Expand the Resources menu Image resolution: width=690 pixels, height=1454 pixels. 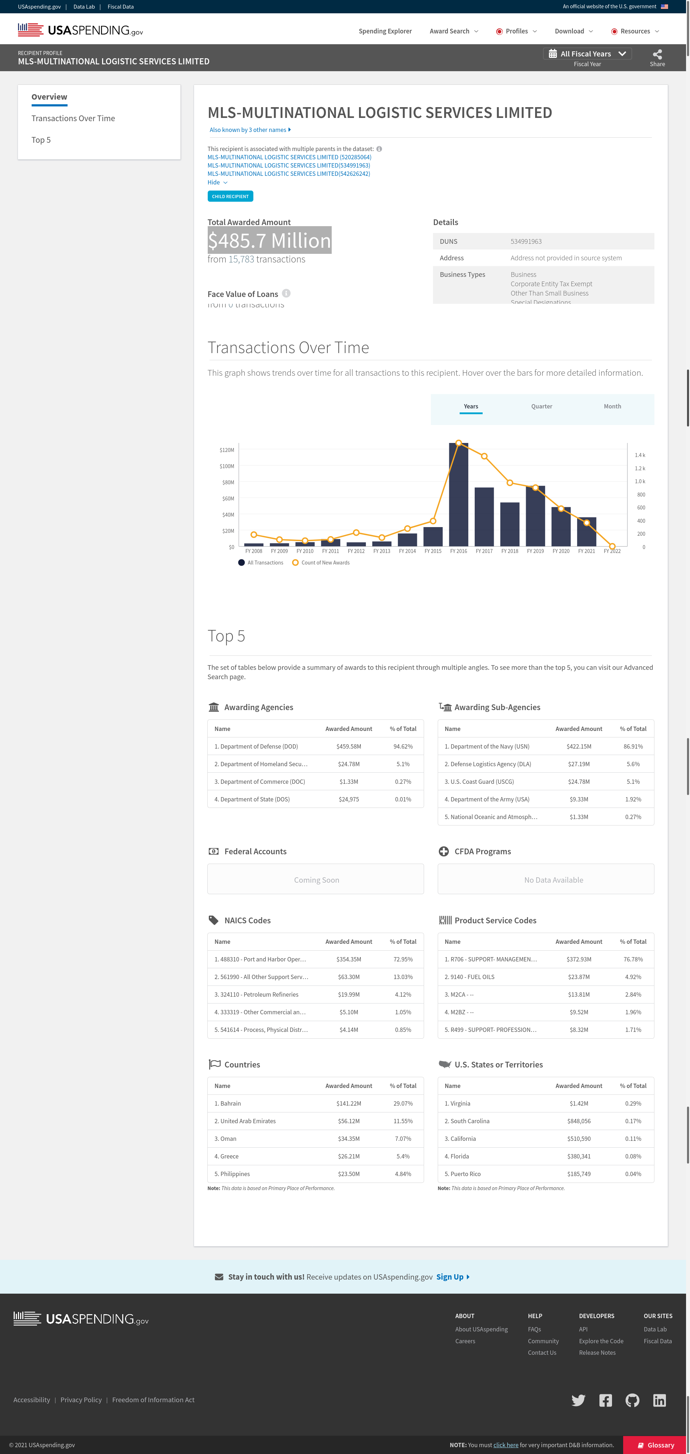coord(635,31)
